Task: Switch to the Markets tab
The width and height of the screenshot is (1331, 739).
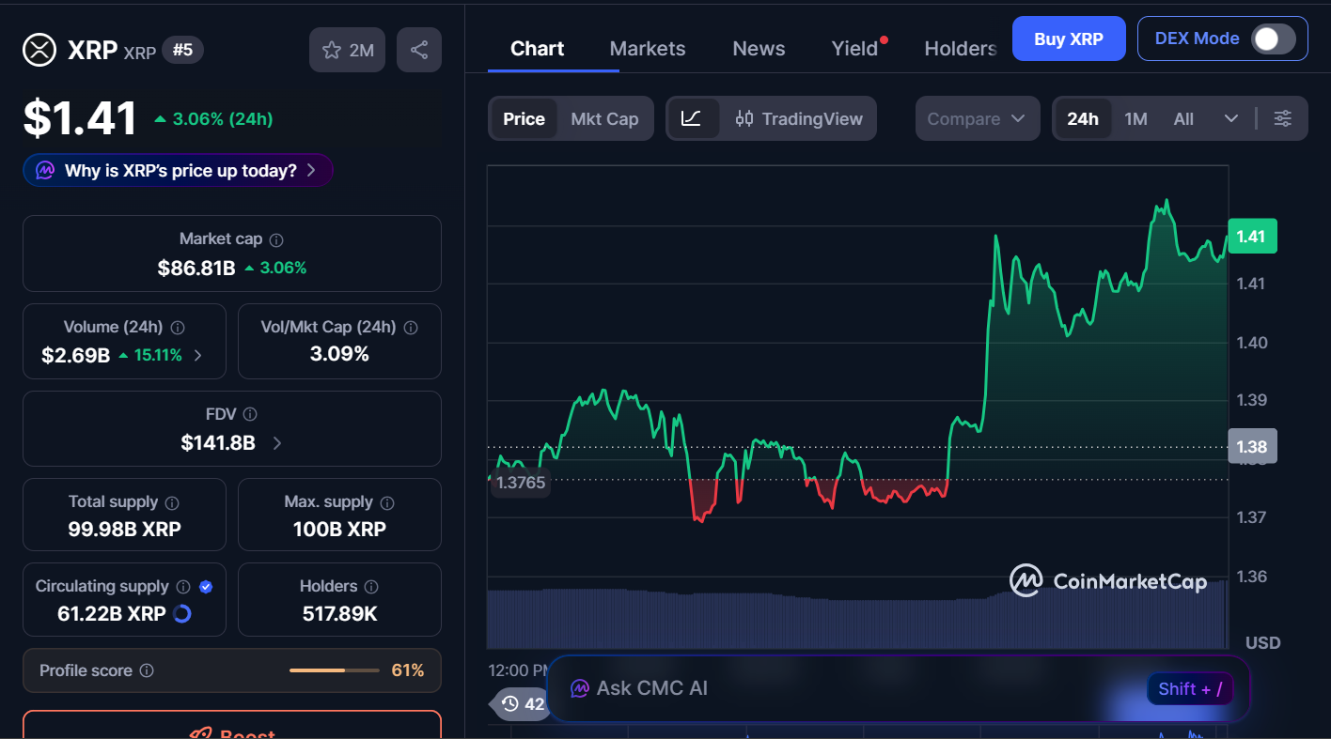Action: 647,48
